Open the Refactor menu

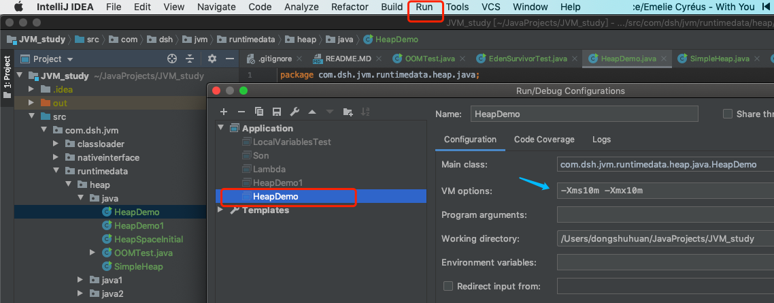[x=350, y=7]
